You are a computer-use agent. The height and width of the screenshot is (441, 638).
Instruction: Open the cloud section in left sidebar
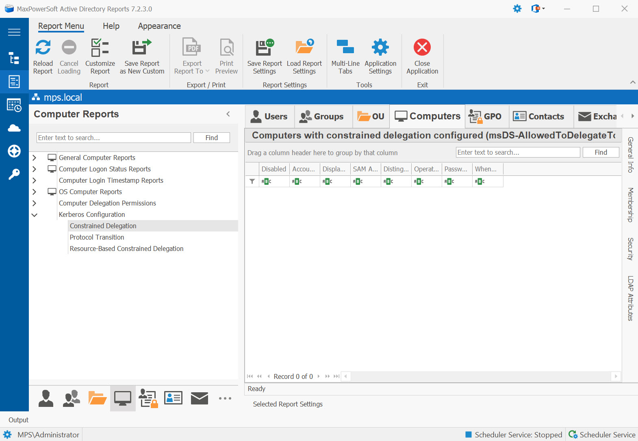click(14, 128)
